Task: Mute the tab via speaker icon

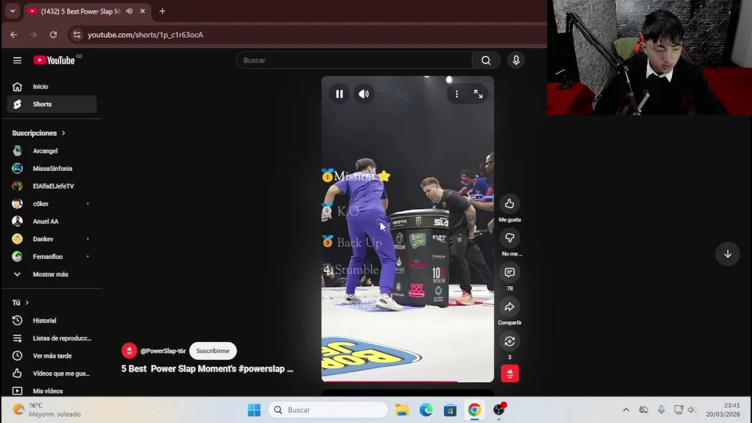Action: point(129,11)
